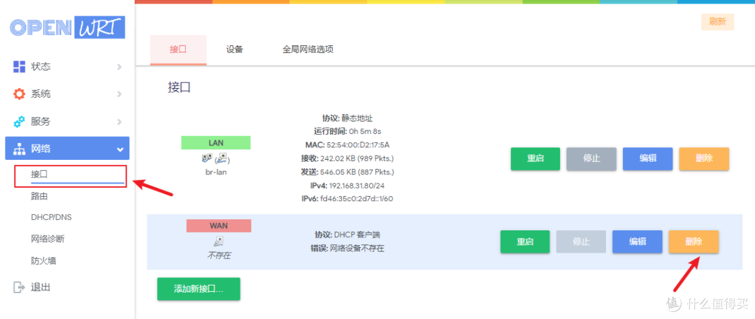Click the green LAN label badge
755x319 pixels.
216,143
